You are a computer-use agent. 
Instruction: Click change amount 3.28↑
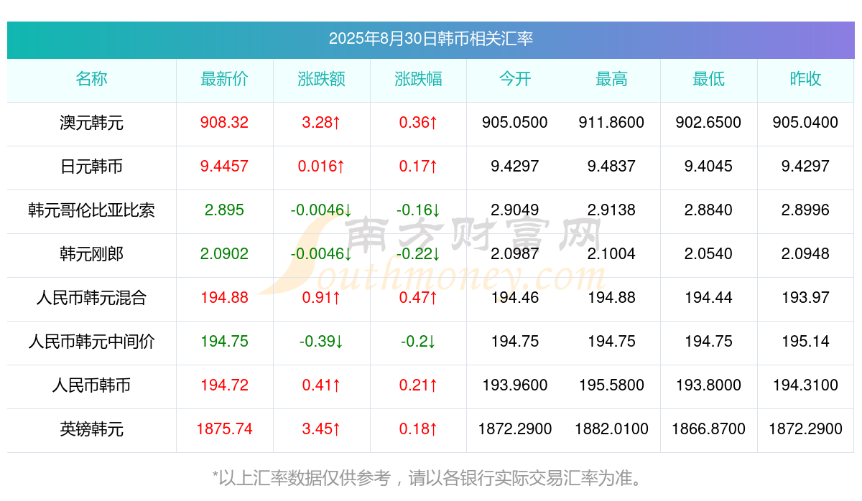coord(322,123)
